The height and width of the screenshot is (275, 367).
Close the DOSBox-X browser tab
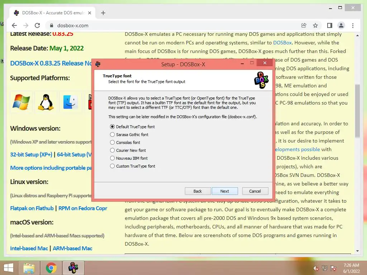(x=89, y=13)
